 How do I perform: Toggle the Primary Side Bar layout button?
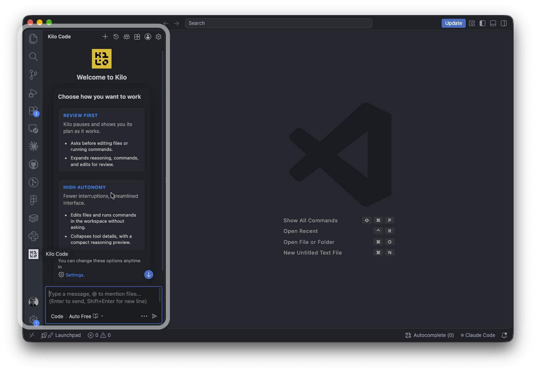point(482,23)
